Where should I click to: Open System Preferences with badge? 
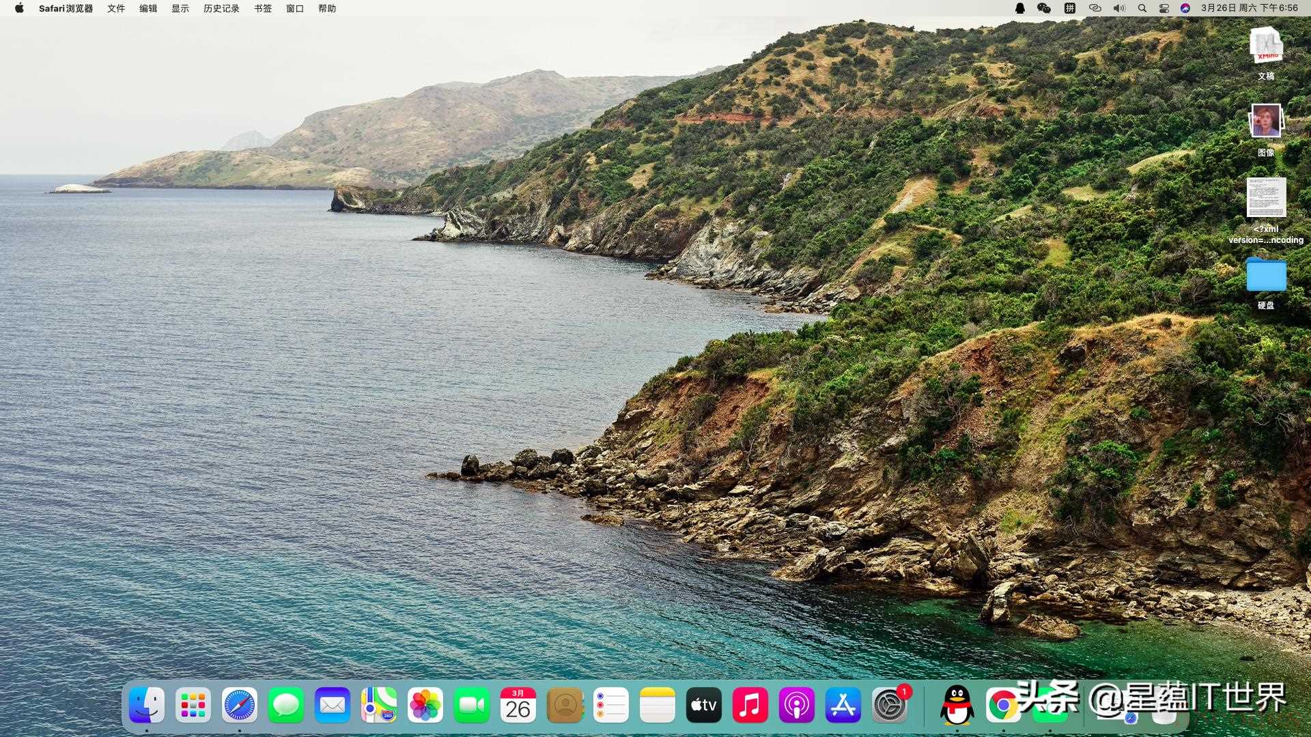pos(890,705)
